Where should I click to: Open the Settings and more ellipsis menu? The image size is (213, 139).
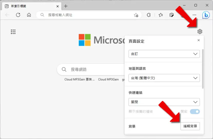point(194,15)
